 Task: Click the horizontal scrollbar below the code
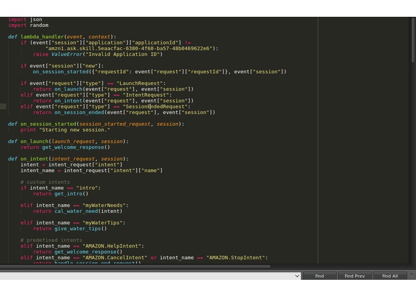click(135, 266)
